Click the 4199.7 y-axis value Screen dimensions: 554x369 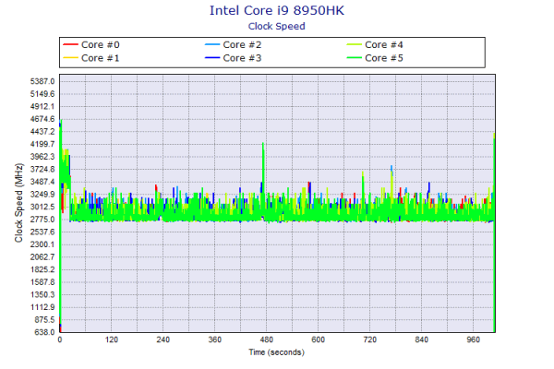click(x=42, y=144)
